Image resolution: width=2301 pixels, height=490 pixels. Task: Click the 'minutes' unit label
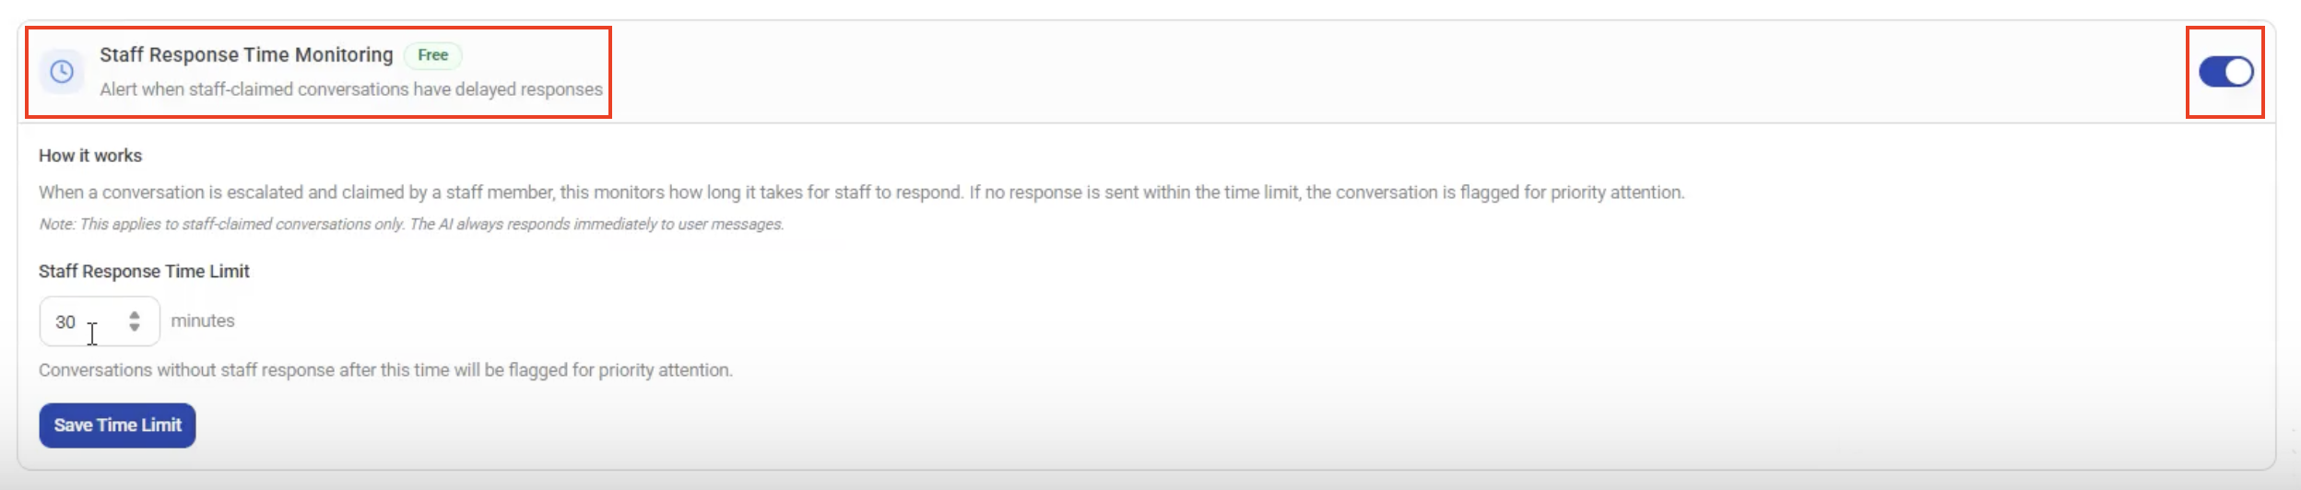[203, 321]
